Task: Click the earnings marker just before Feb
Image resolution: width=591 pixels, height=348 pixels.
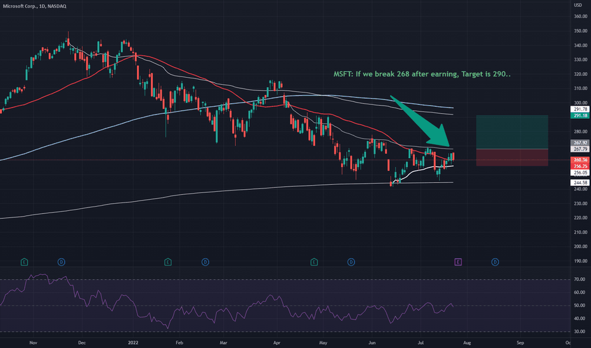Action: coord(168,262)
